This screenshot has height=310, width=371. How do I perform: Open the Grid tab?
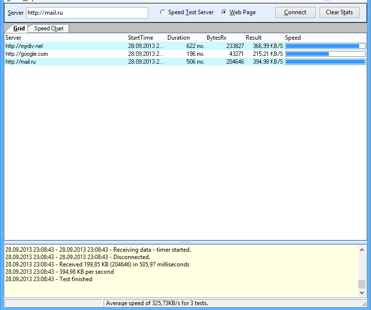[19, 28]
